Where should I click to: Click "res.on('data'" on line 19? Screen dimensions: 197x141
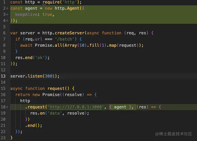click(46, 113)
